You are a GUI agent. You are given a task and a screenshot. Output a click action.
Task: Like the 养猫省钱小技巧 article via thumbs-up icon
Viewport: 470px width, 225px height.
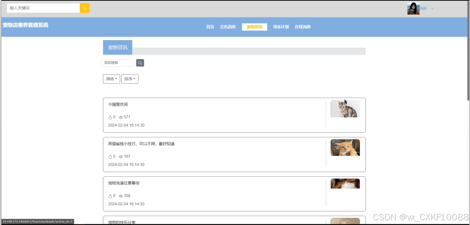[x=110, y=157]
